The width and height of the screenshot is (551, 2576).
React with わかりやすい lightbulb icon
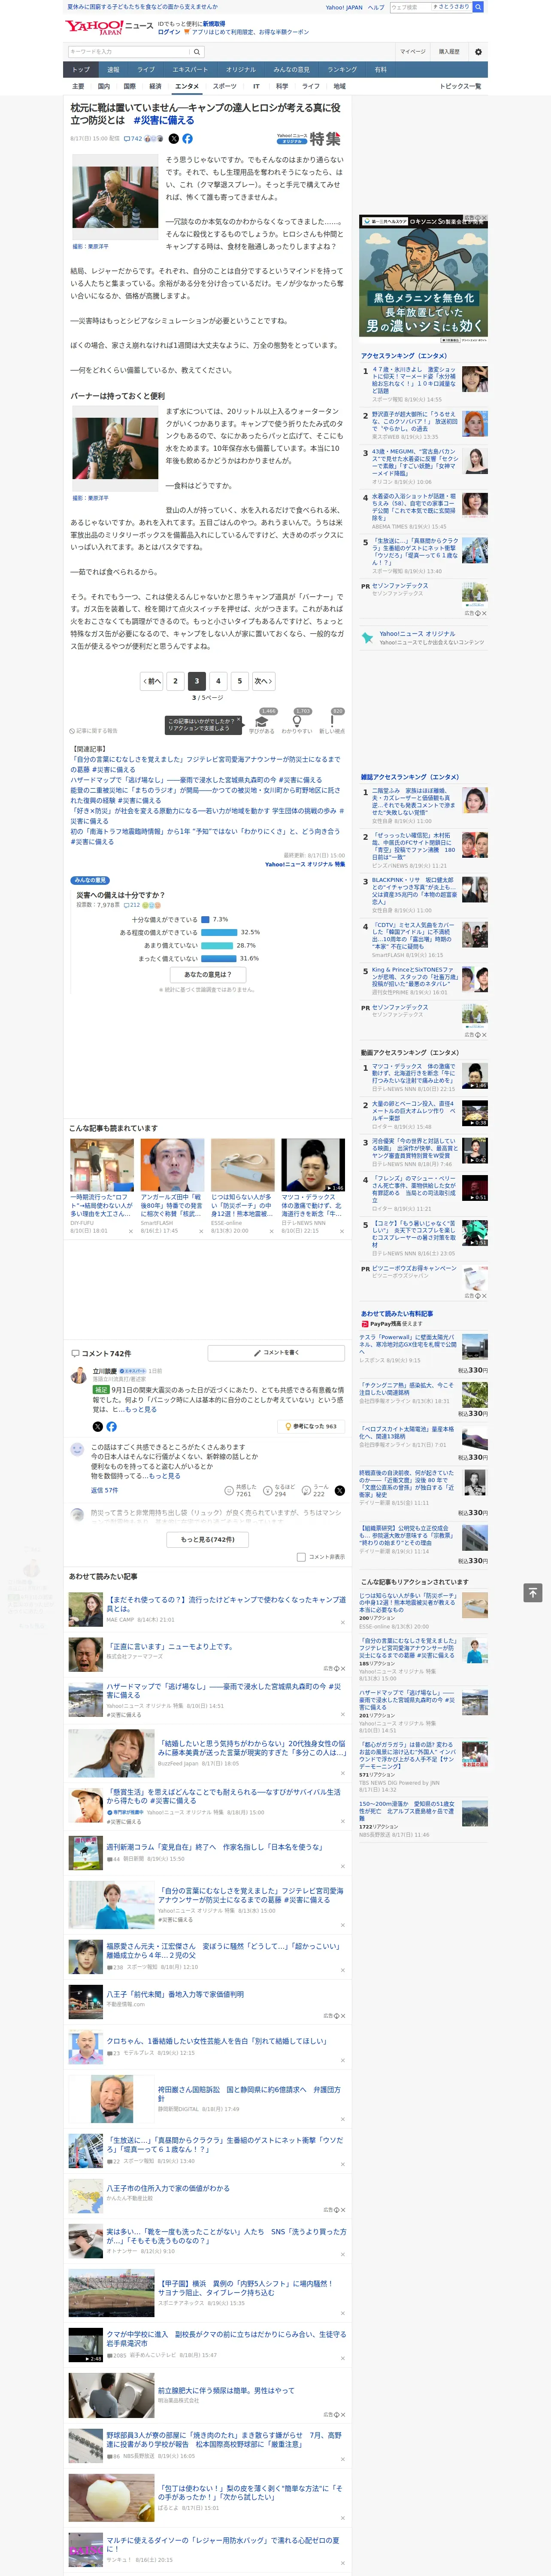(297, 721)
